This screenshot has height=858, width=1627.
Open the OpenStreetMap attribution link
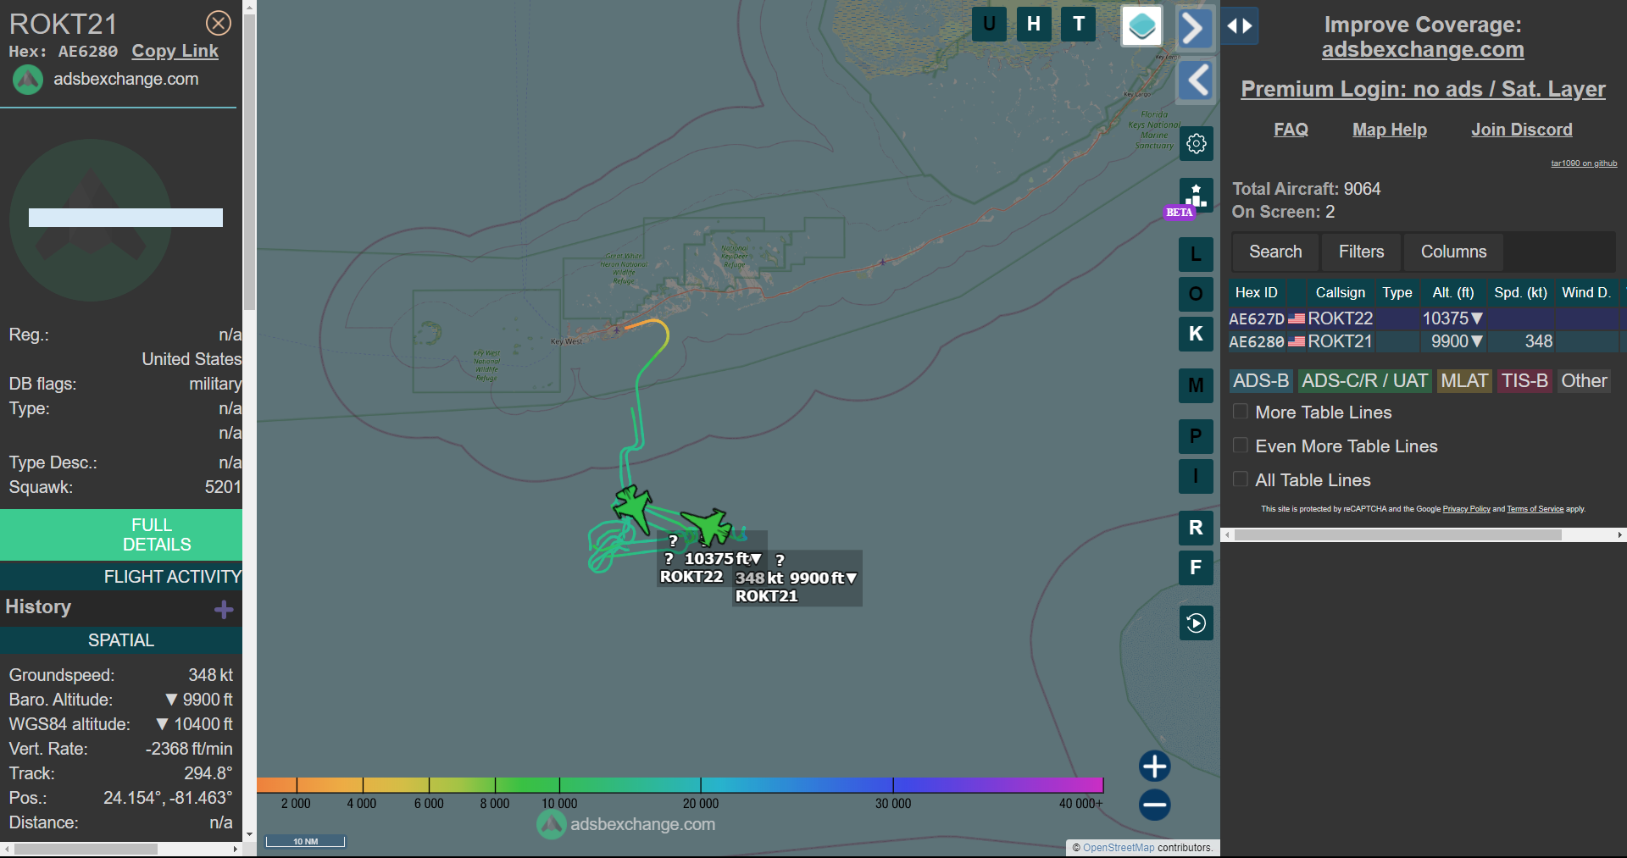pos(1118,848)
